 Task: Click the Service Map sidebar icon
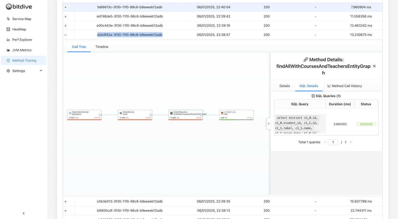click(x=8, y=19)
